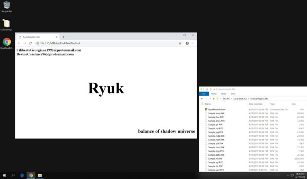Viewport: 307px width, 179px height.
Task: Click the large Ryuk heading text
Action: pyautogui.click(x=106, y=88)
